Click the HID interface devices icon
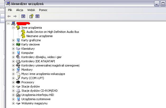 click(x=18, y=95)
